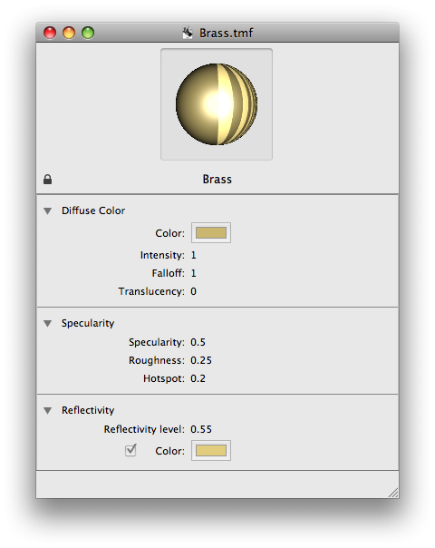
Task: Click the Intensity value field
Action: 193,255
